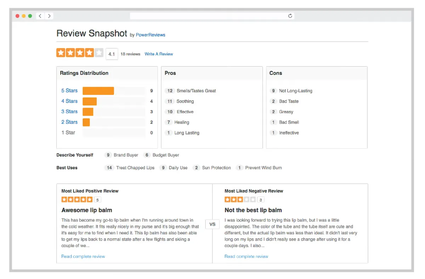This screenshot has height=279, width=425.
Task: Click the positive review five-star rating
Action: (77, 200)
